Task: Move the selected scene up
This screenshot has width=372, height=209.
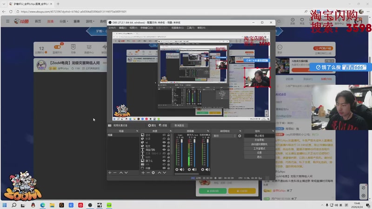Action: (121, 173)
